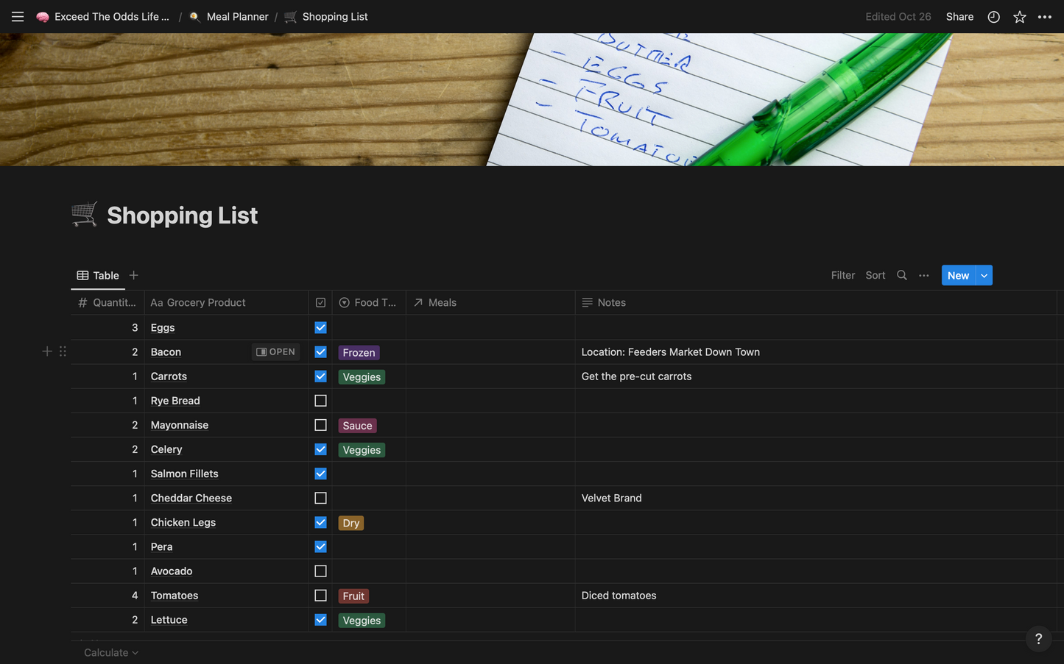Image resolution: width=1064 pixels, height=664 pixels.
Task: Click the Shopping List page title
Action: point(183,215)
